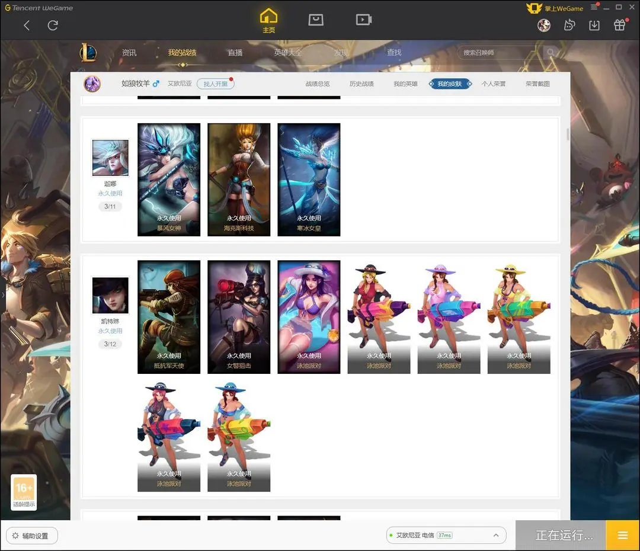This screenshot has width=640, height=551.
Task: Open the main menu icon beside 掌上WeGame
Action: pyautogui.click(x=594, y=7)
